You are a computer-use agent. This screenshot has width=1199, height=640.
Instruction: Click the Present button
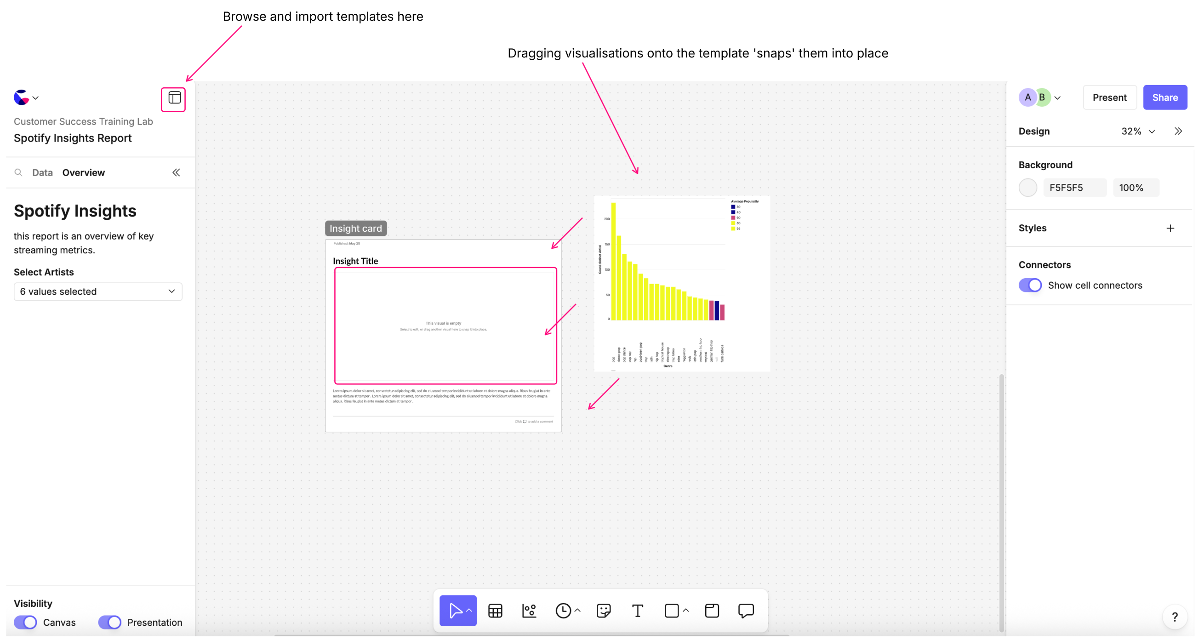click(x=1109, y=97)
